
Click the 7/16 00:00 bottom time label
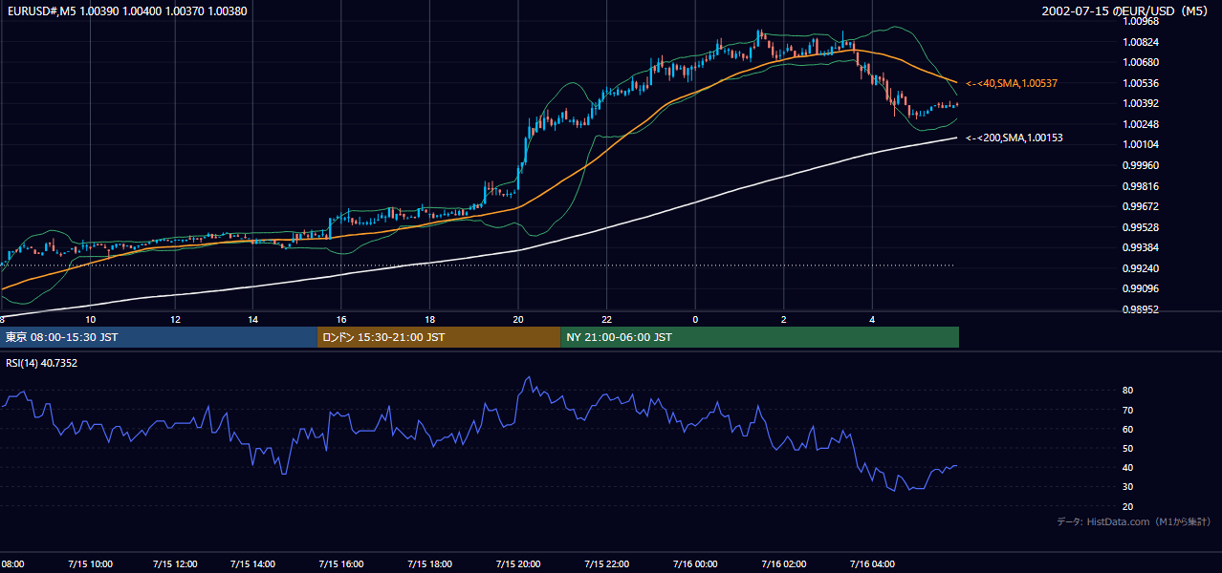694,564
